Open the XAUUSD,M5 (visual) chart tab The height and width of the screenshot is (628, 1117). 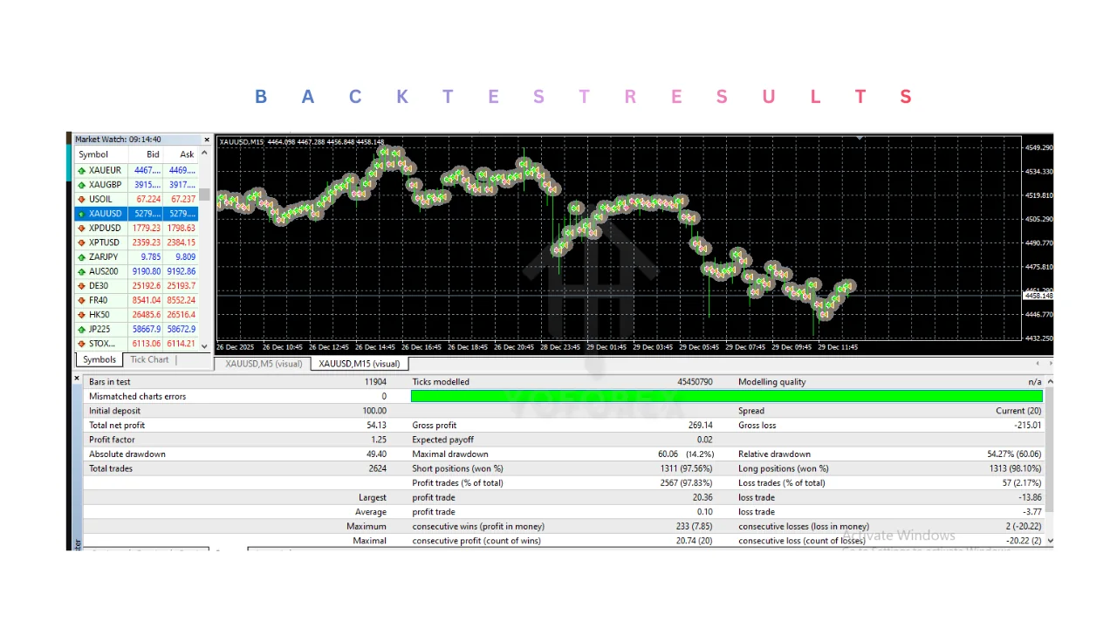pyautogui.click(x=264, y=364)
